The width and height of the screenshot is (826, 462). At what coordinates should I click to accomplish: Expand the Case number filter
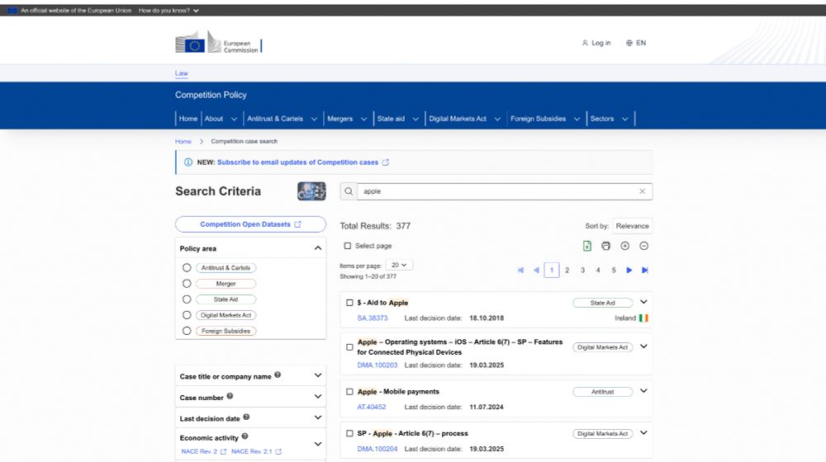[318, 396]
